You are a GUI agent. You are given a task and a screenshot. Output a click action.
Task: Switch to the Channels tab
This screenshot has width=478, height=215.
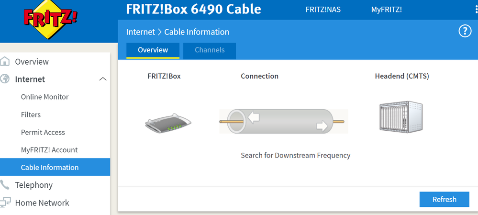tap(210, 50)
